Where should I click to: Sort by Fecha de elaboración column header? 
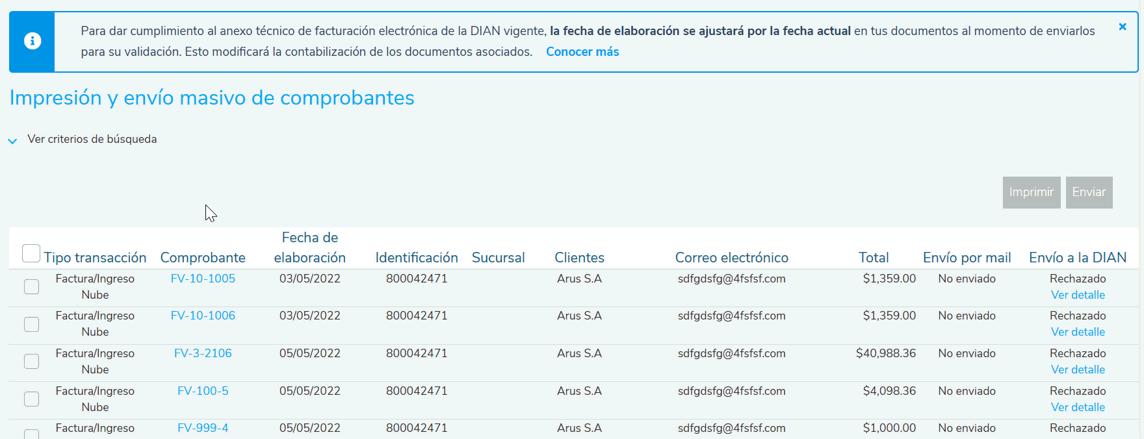click(309, 248)
